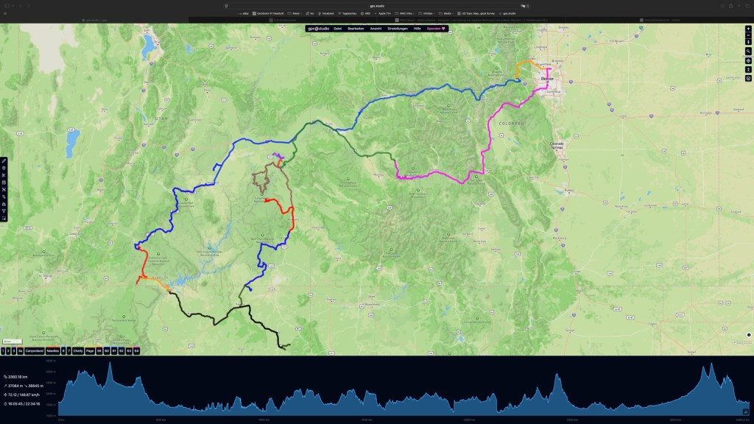Click the locate me crosshair button
Screen dimensions: 754x424
748,60
